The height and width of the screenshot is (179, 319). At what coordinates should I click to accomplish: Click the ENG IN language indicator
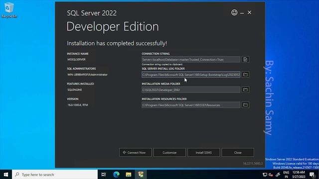[x=286, y=175]
